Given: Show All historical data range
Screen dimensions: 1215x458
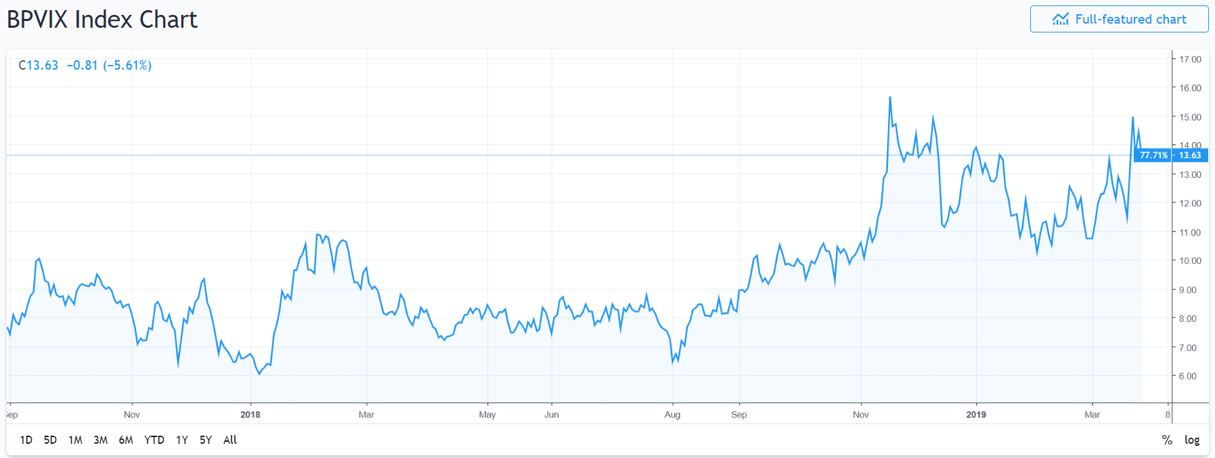Looking at the screenshot, I should (x=230, y=440).
